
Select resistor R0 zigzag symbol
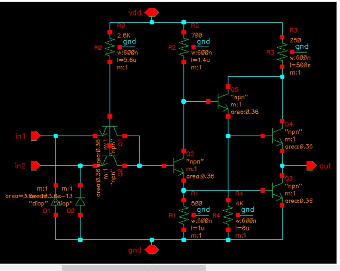[x=110, y=47]
